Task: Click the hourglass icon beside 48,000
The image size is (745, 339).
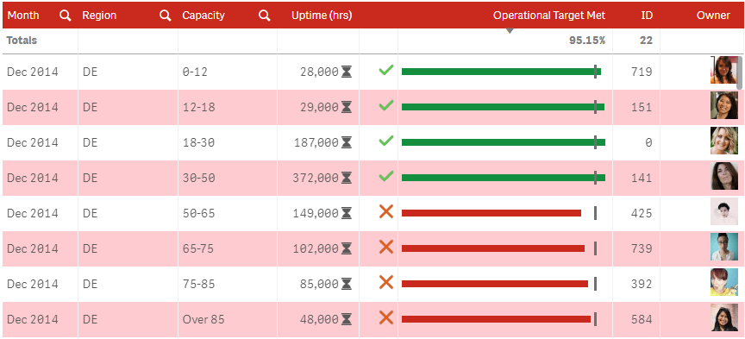Action: coord(347,319)
